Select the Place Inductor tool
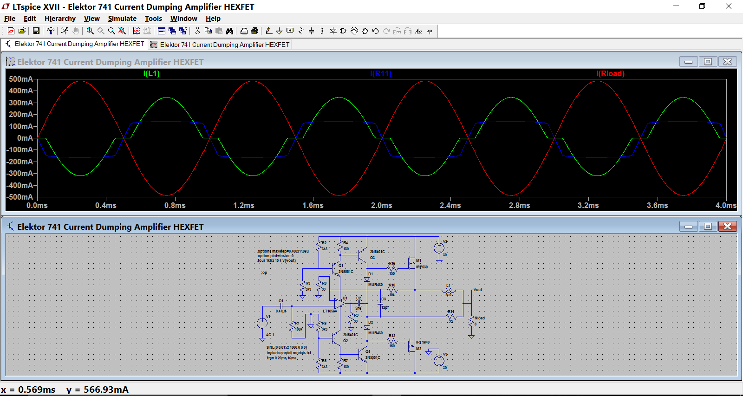 click(322, 31)
